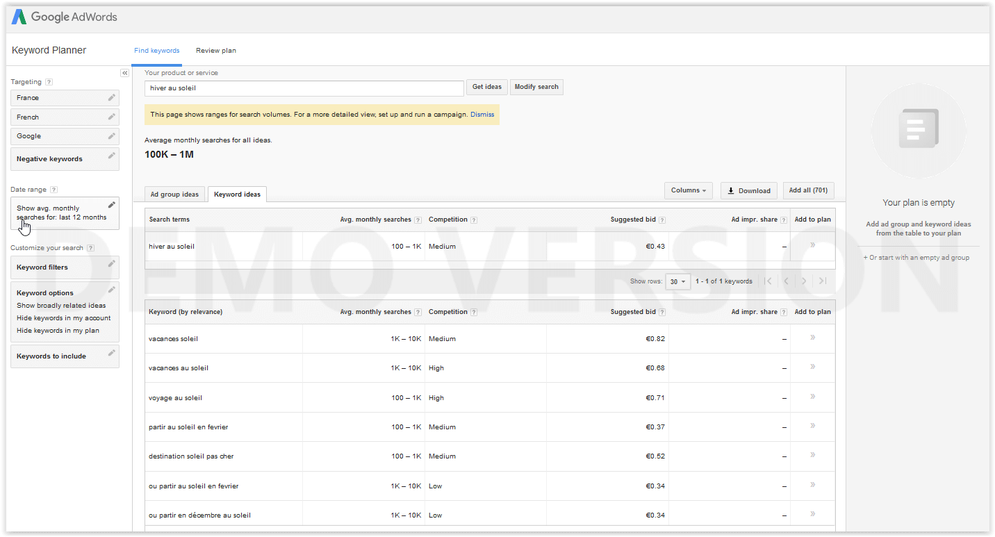Dismiss the search volume notice
This screenshot has width=995, height=537.
(x=482, y=115)
